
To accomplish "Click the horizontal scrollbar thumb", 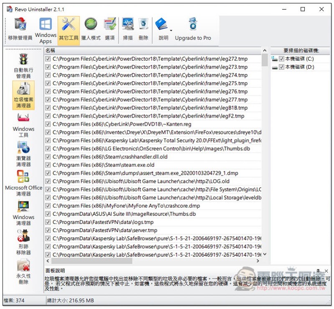I will point(92,261).
